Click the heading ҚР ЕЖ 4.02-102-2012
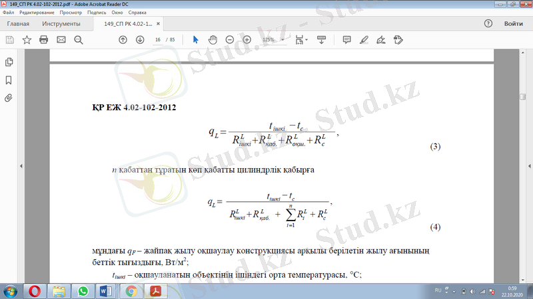Viewport: 533px width, 299px height. (x=134, y=108)
